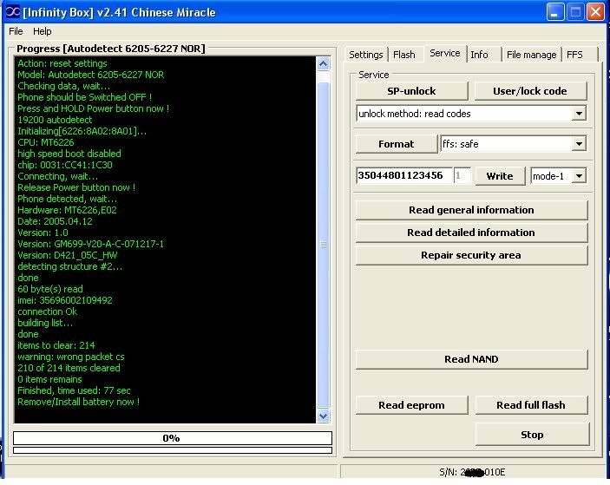Click Read general information button
This screenshot has width=610, height=485.
pos(471,210)
